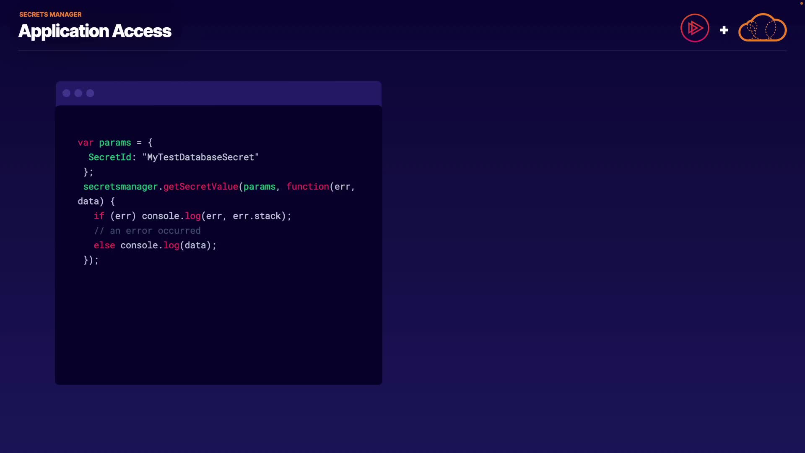Click the third window dot on code panel
Screen dimensions: 805x453
[x=90, y=93]
